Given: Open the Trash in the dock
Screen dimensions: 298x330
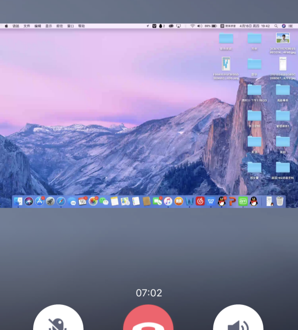Looking at the screenshot, I should tap(280, 202).
